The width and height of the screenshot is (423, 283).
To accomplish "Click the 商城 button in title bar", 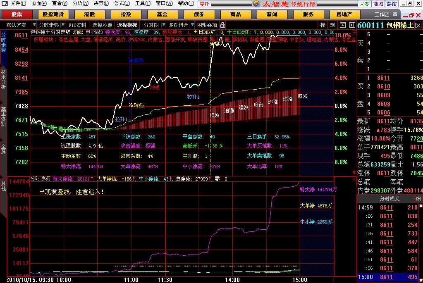I will point(378,4).
